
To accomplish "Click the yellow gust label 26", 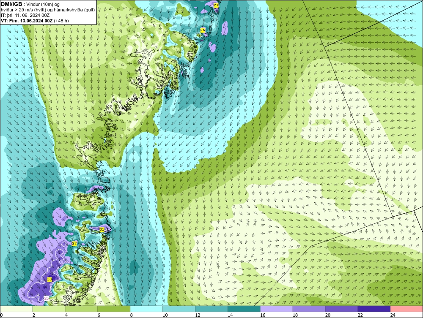I will tap(203, 30).
